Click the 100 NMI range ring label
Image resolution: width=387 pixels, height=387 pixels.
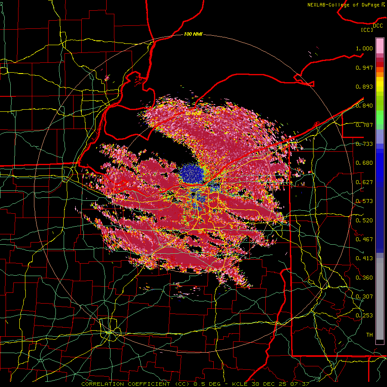coord(193,34)
